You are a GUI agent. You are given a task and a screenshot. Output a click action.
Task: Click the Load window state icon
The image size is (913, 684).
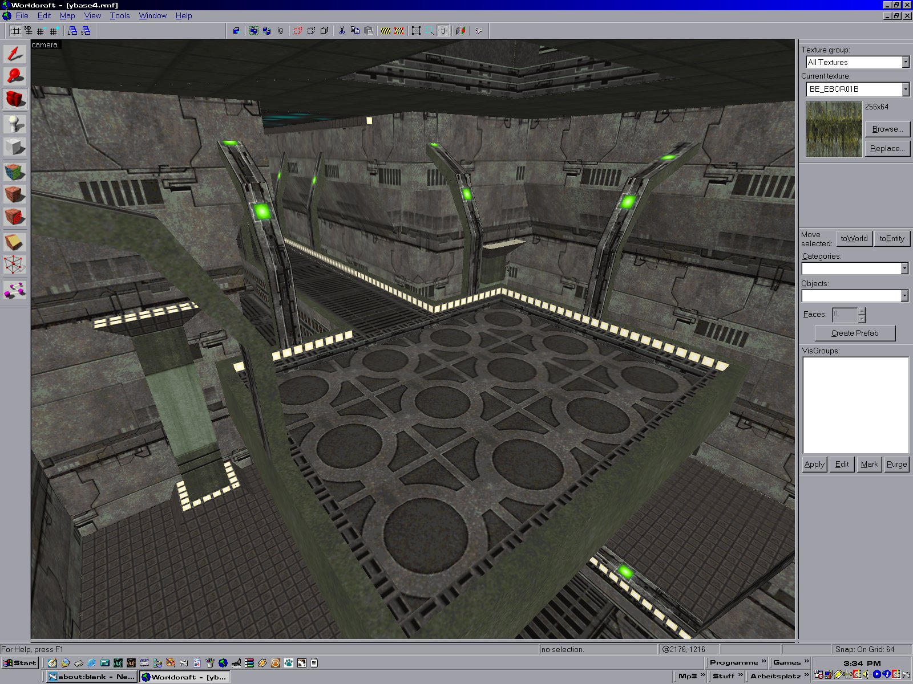[x=72, y=31]
